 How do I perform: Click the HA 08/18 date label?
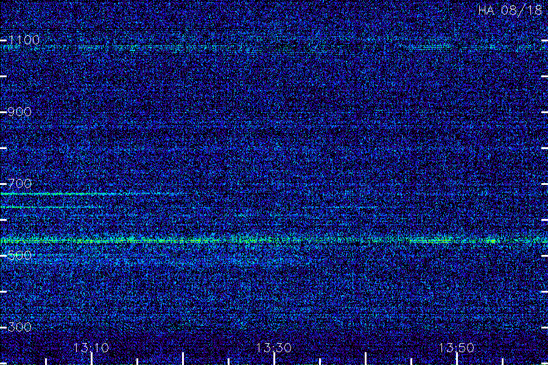510,10
